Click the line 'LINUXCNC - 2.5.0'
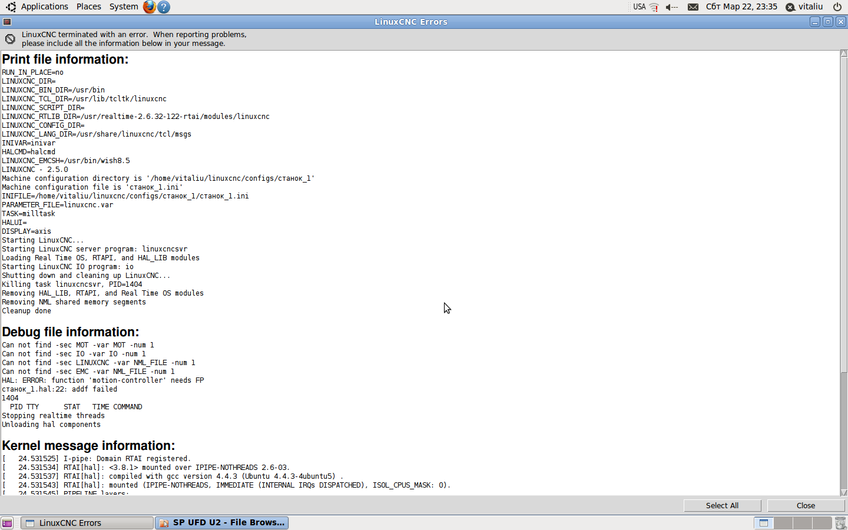 pyautogui.click(x=35, y=170)
